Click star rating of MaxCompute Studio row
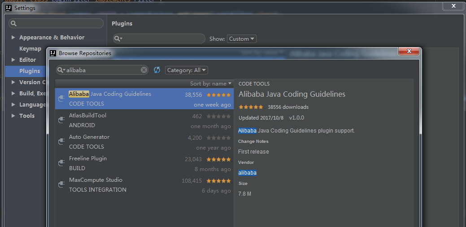This screenshot has width=466, height=227. [x=218, y=181]
